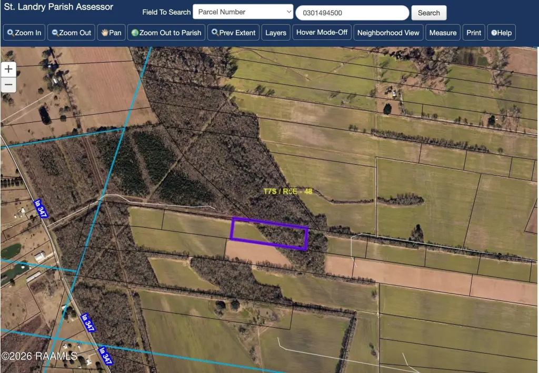
Task: Click the T7S / R5E - 48 map label
Action: click(x=287, y=191)
